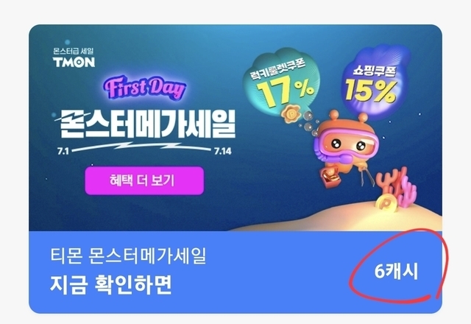Tap the First Day neon logo
Screen dimensions: 471x324
[145, 88]
